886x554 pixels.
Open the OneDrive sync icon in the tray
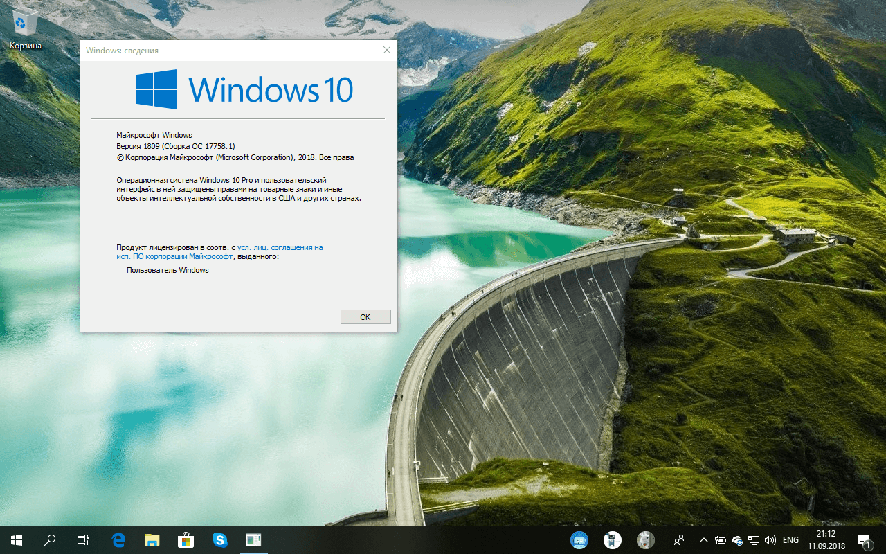736,539
